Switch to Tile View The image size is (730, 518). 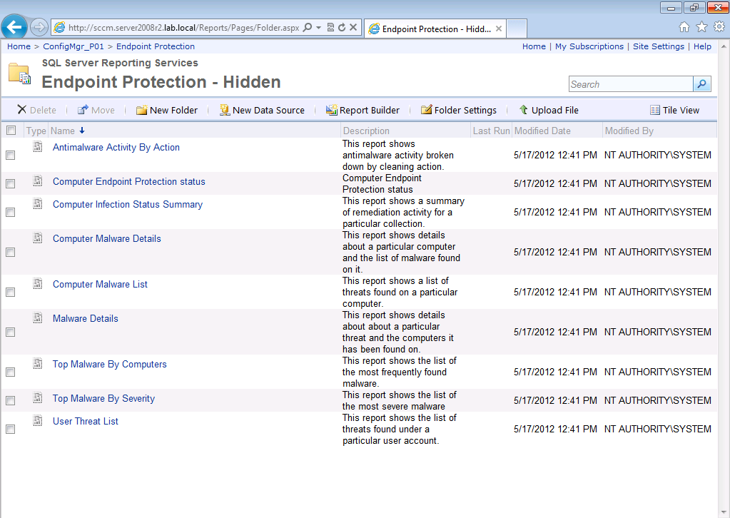675,110
